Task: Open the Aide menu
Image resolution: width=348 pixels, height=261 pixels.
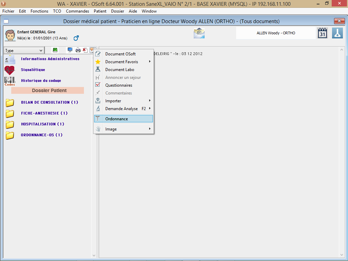Action: [133, 11]
